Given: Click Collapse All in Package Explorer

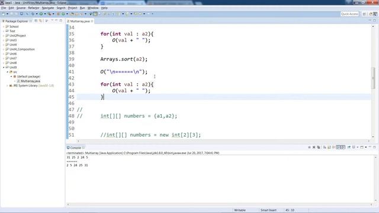Looking at the screenshot, I should coord(36,21).
